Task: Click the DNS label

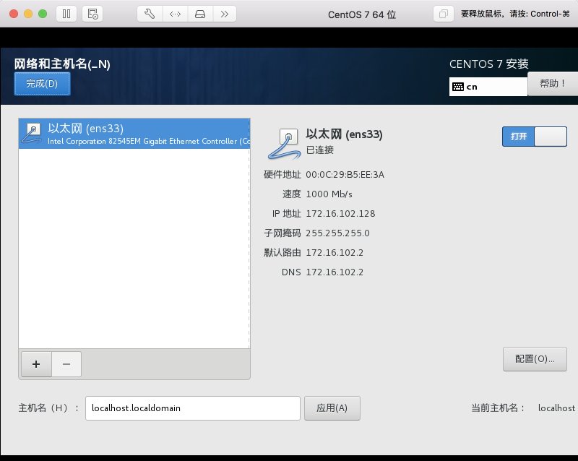Action: coord(291,272)
